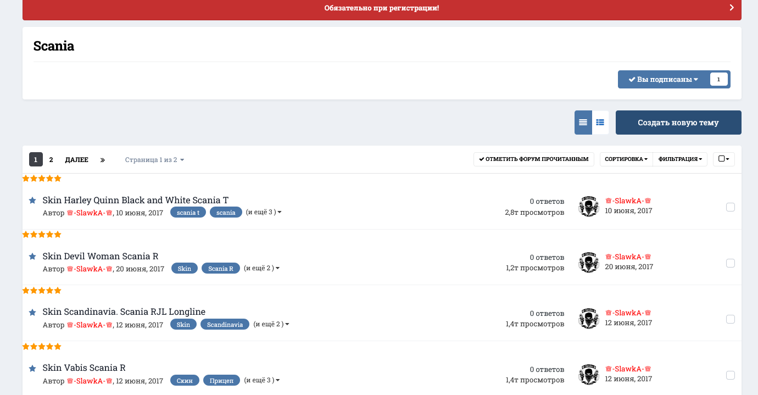Viewport: 758px width, 395px height.
Task: Click SlawkA avatar on Scandinavia row
Action: [x=589, y=318]
